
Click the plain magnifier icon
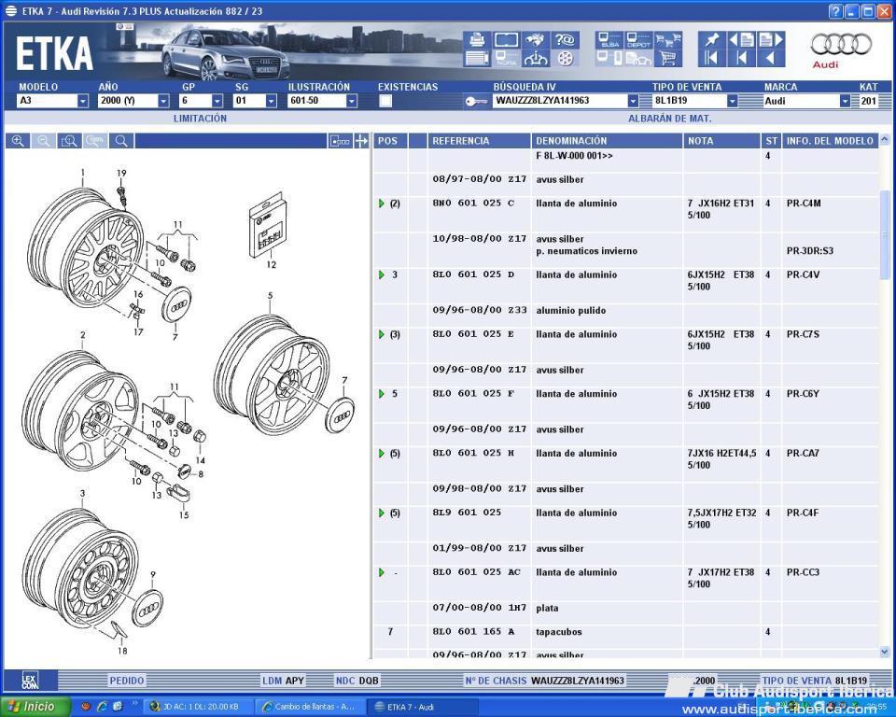[121, 141]
